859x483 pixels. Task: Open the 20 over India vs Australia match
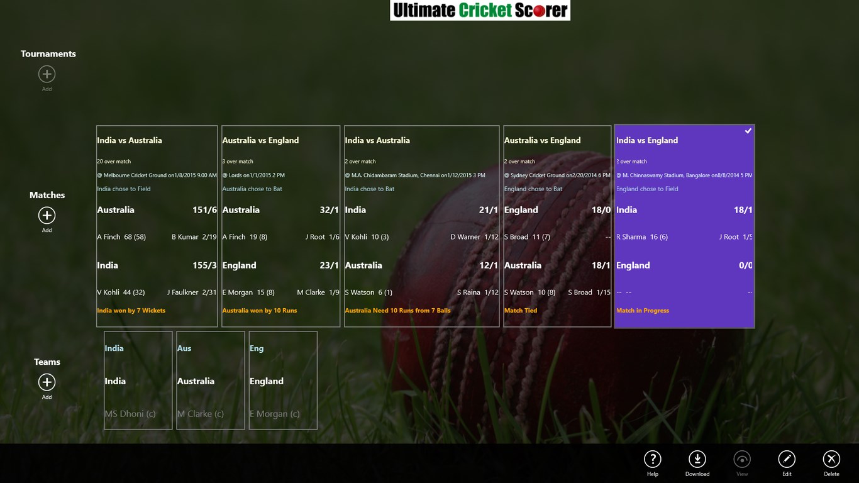click(x=157, y=226)
